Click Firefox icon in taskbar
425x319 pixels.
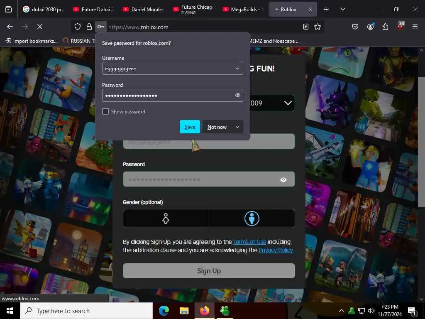pyautogui.click(x=204, y=311)
